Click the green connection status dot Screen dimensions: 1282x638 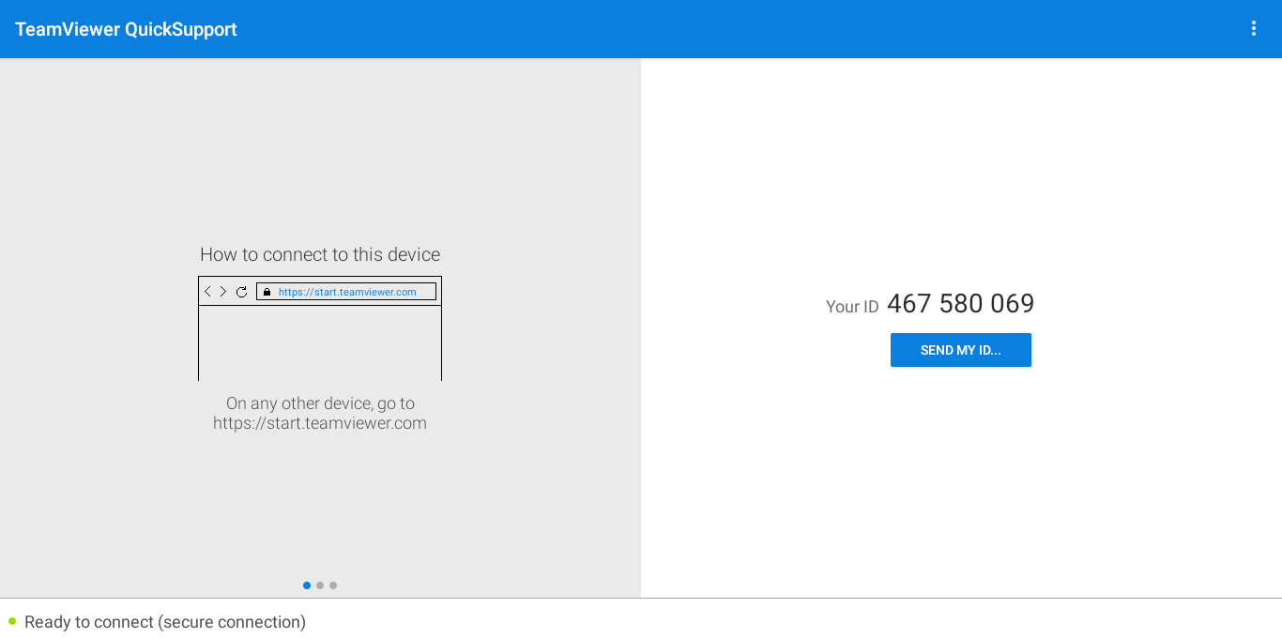click(12, 621)
